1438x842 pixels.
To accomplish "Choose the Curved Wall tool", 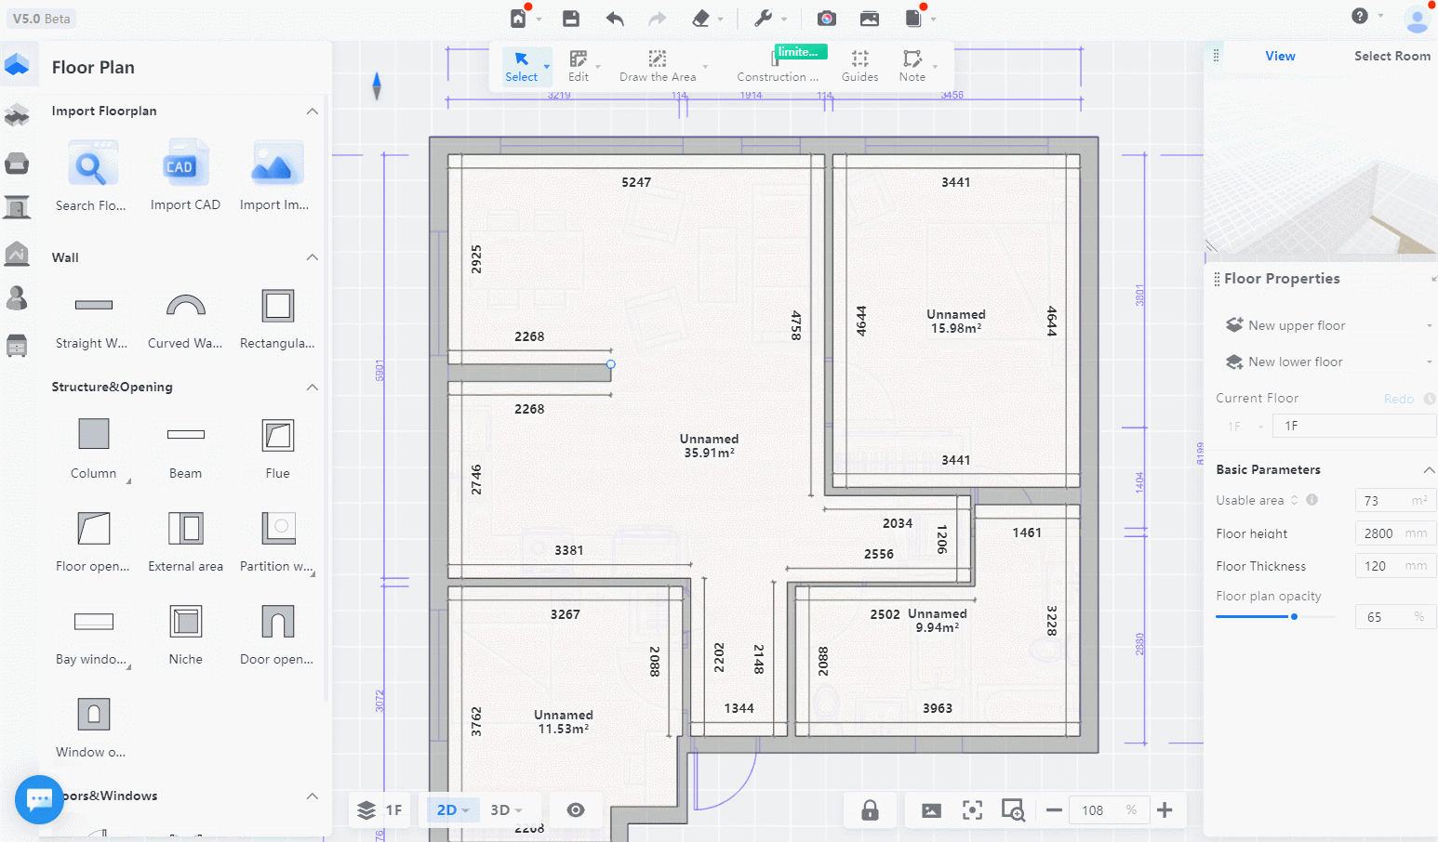I will pos(185,306).
